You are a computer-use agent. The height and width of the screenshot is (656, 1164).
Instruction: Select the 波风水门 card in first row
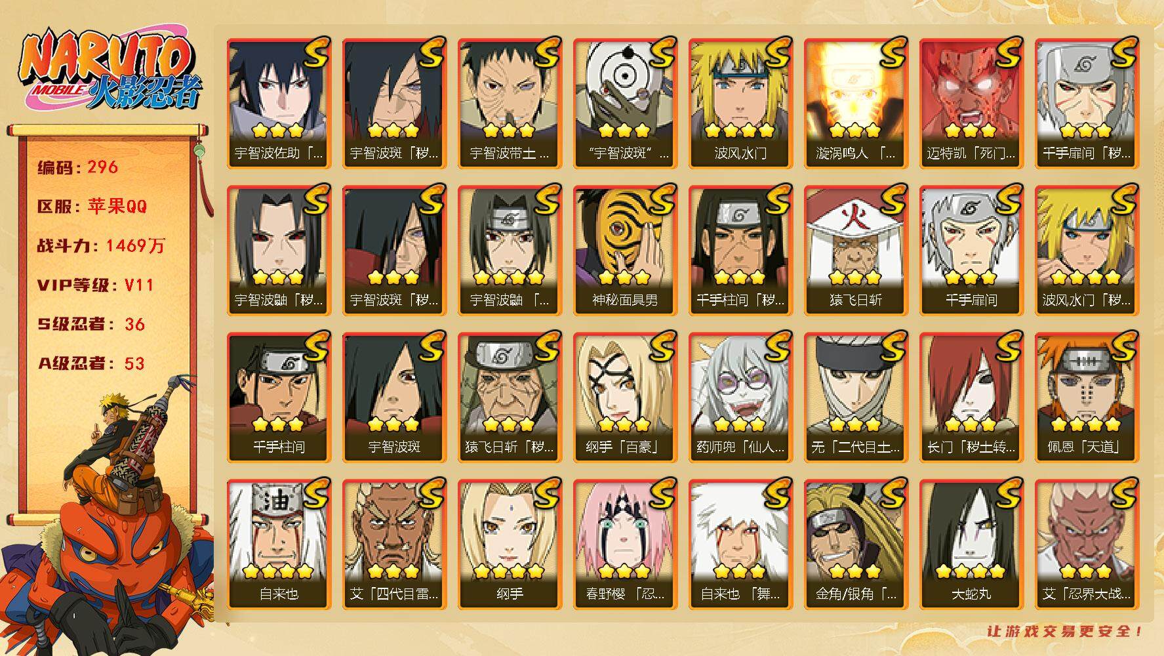[x=740, y=103]
